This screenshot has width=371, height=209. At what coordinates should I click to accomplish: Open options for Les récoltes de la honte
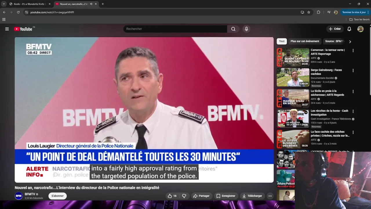tap(353, 111)
